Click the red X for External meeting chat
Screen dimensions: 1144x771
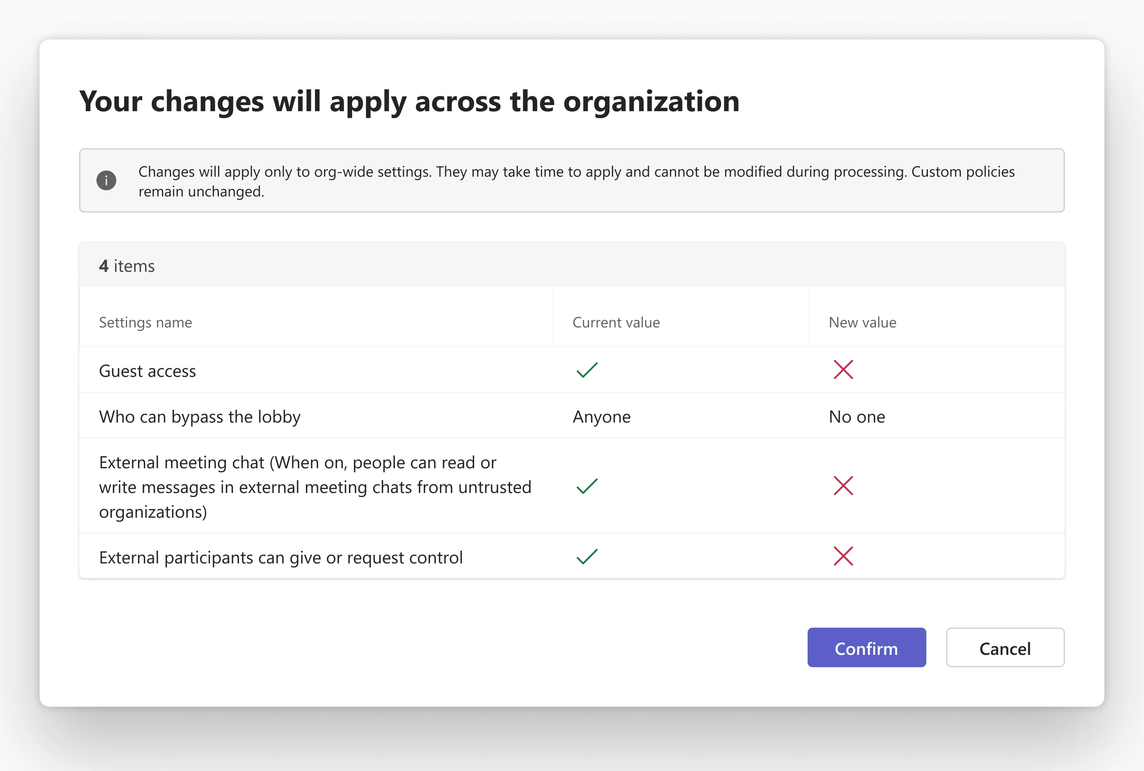click(x=843, y=486)
